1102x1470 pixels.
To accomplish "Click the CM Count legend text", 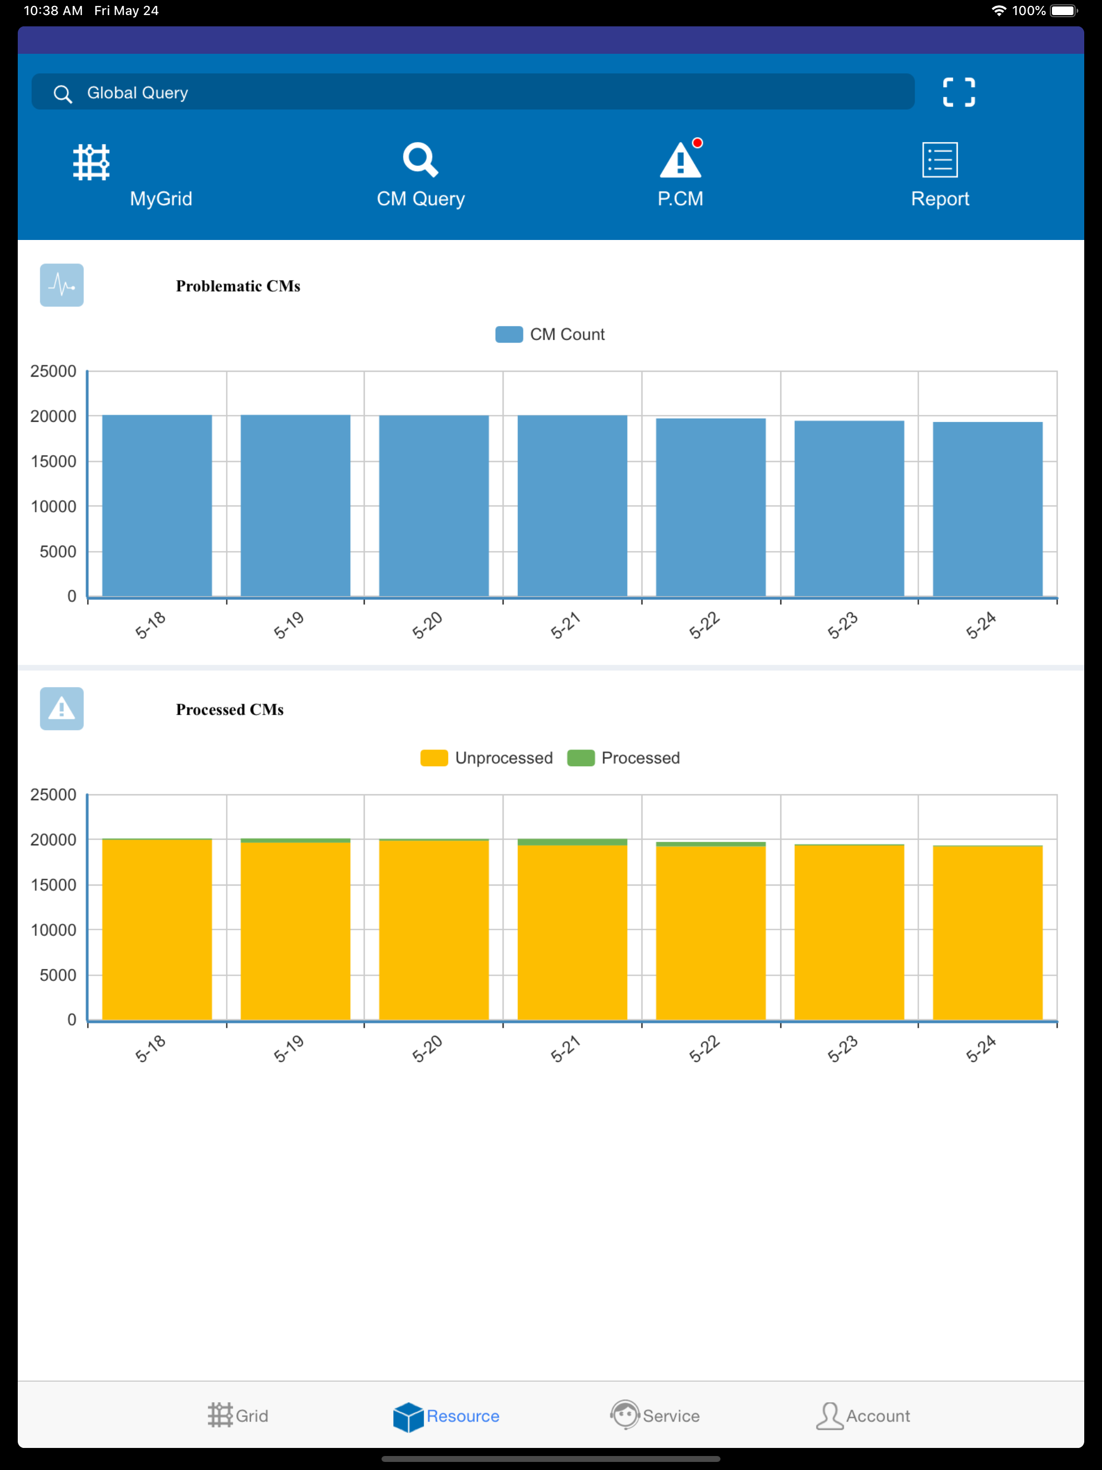I will (x=567, y=334).
